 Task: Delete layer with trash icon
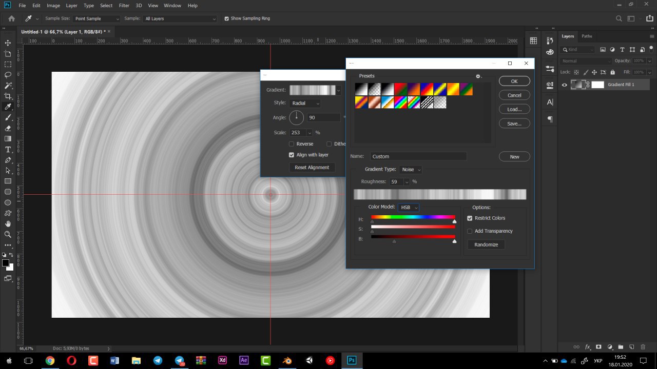(643, 347)
